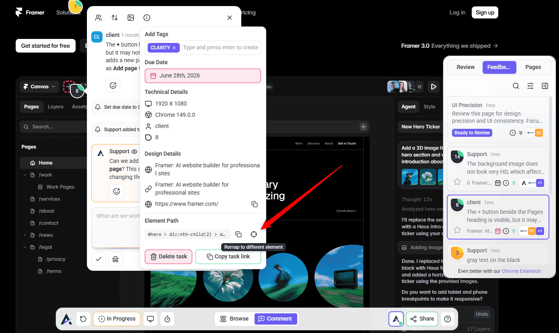Click the Sign up button

[485, 12]
